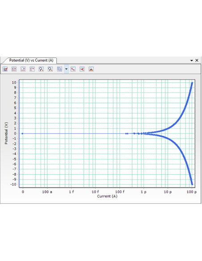
Task: Click the '-10' y-axis tick label
Action: 13,185
